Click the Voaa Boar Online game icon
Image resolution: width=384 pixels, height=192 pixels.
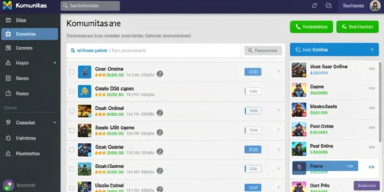click(x=299, y=70)
